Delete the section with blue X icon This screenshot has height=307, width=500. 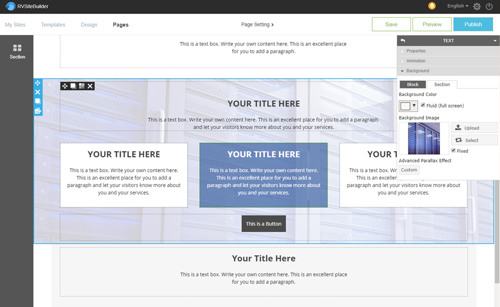(x=37, y=92)
